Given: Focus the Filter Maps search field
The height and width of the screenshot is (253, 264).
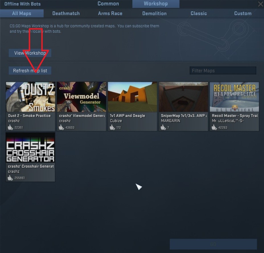Looking at the screenshot, I should [x=223, y=71].
